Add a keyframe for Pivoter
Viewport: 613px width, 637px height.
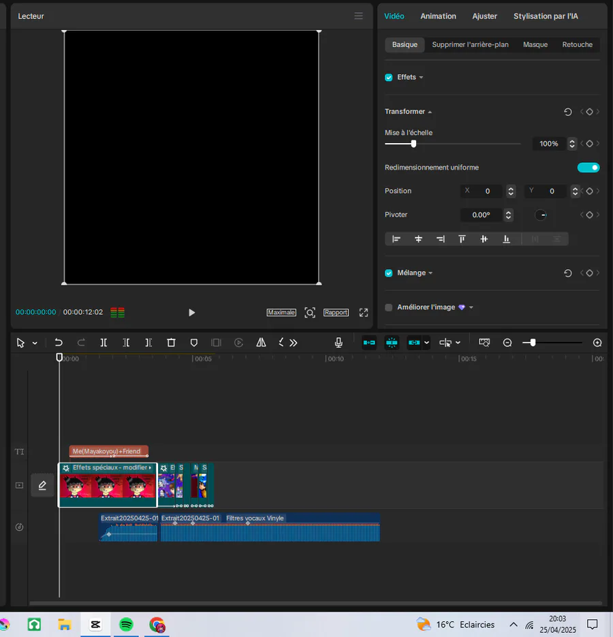click(x=589, y=215)
